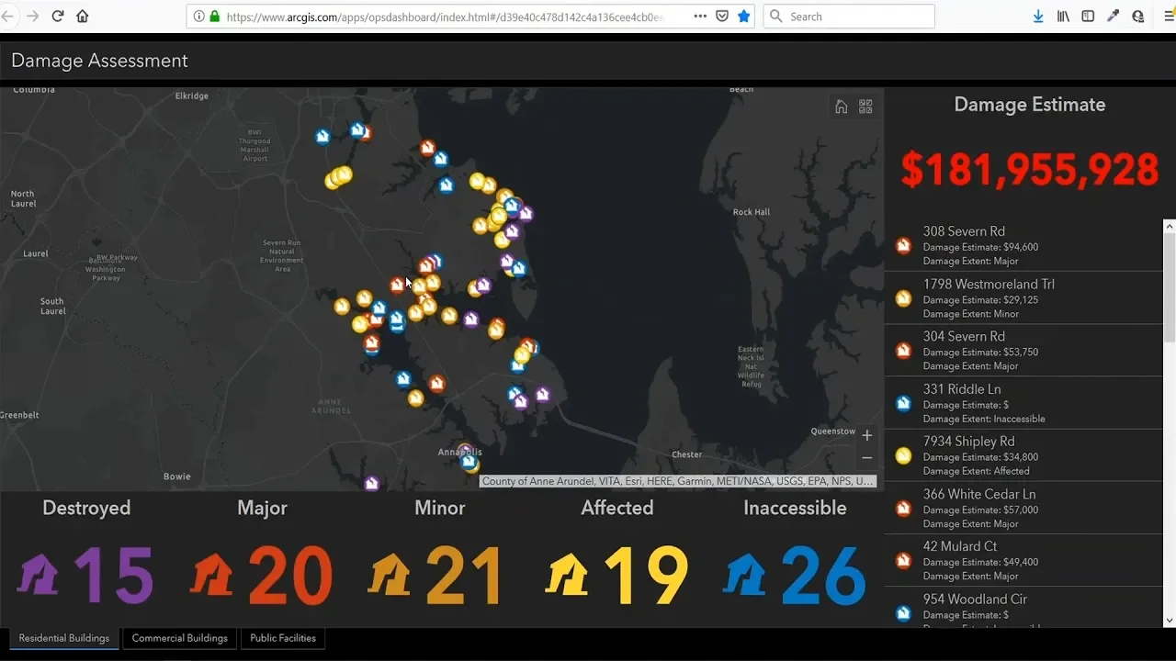Zoom out the map with minus button
Screen dimensions: 1176x661
[x=866, y=457]
